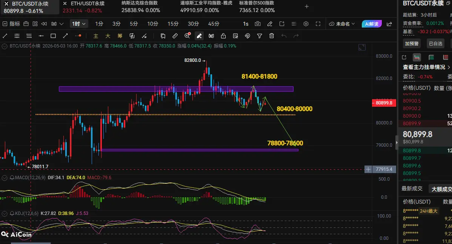Take a chart screenshot with camera icon

point(258,24)
